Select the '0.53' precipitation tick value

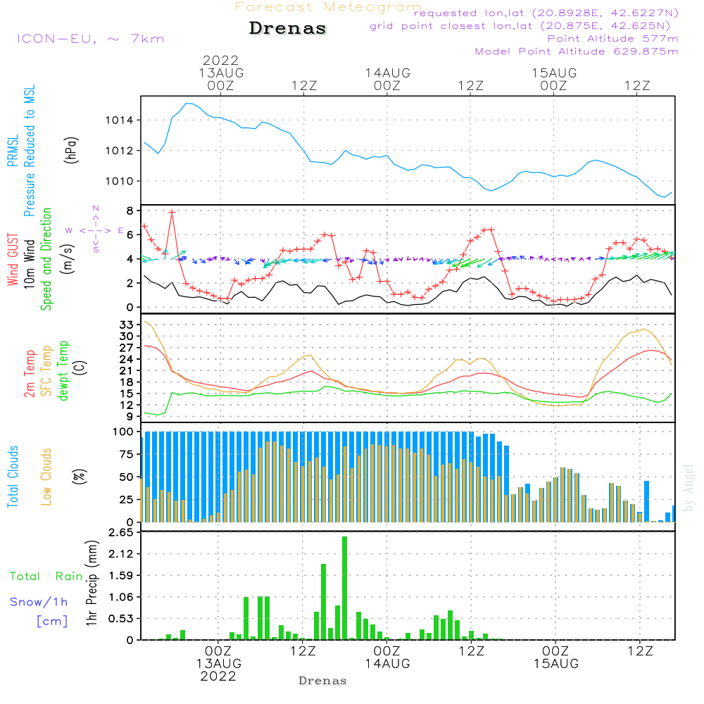(121, 619)
